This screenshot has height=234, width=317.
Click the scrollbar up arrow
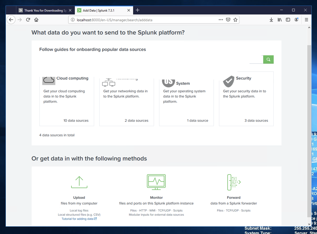pos(309,27)
